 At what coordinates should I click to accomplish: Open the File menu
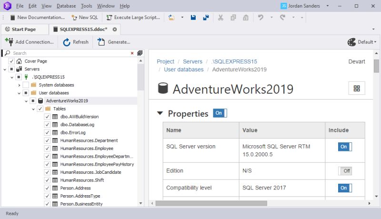pos(20,6)
